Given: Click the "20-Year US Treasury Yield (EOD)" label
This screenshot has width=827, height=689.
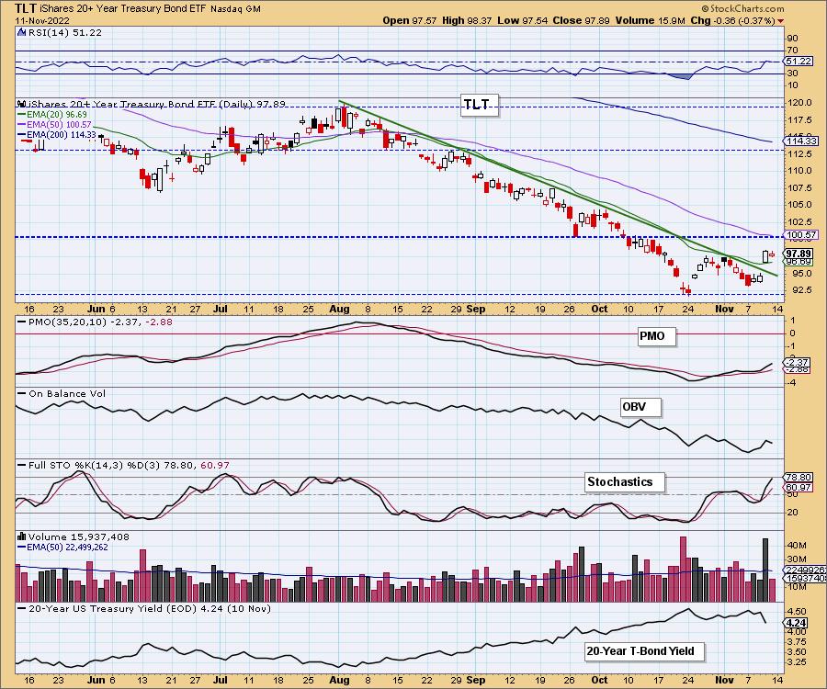Looking at the screenshot, I should [112, 608].
